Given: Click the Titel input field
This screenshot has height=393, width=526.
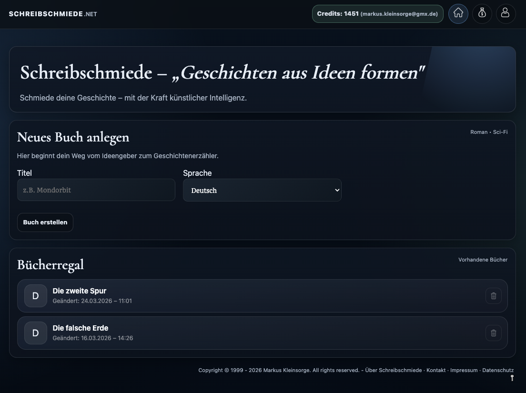Looking at the screenshot, I should point(96,190).
